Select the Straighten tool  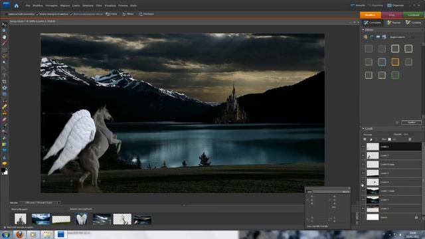(x=5, y=94)
